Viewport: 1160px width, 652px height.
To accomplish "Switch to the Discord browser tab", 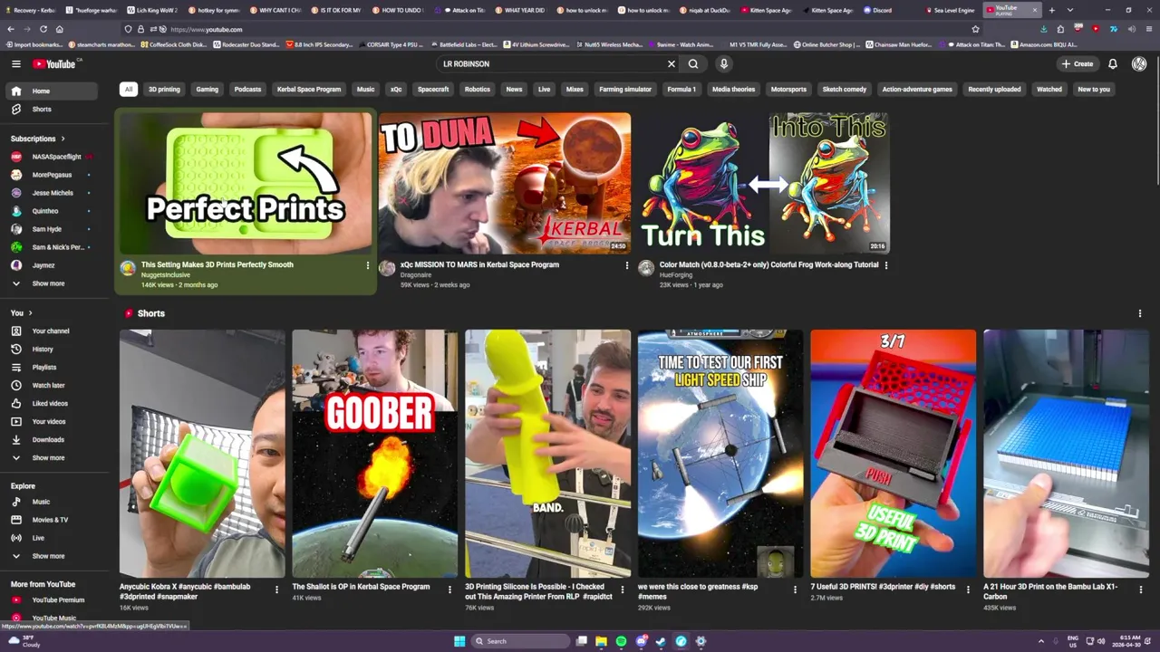I will coord(882,10).
